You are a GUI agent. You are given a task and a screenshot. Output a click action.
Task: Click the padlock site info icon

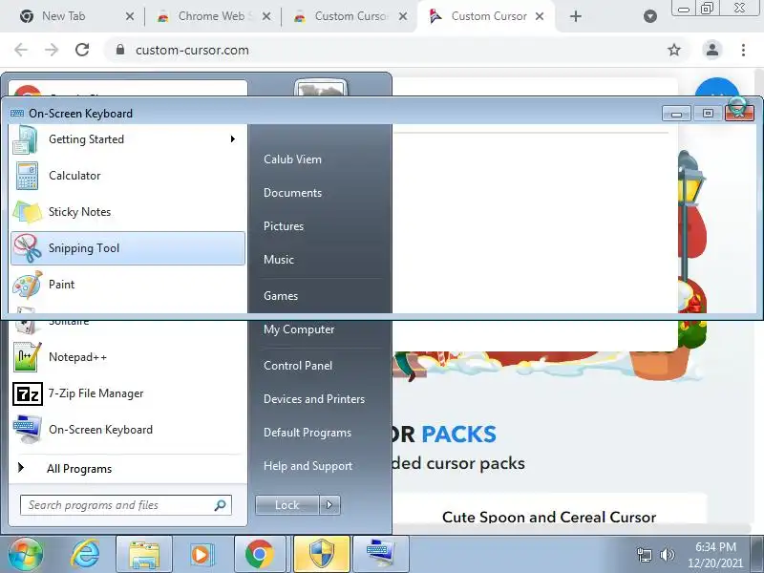click(120, 50)
